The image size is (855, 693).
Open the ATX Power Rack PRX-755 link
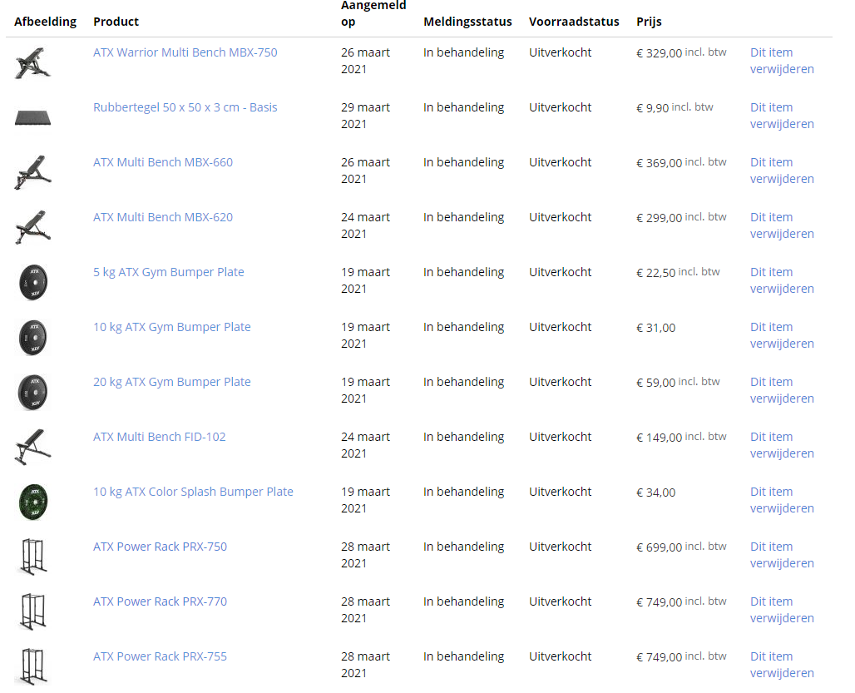(160, 656)
